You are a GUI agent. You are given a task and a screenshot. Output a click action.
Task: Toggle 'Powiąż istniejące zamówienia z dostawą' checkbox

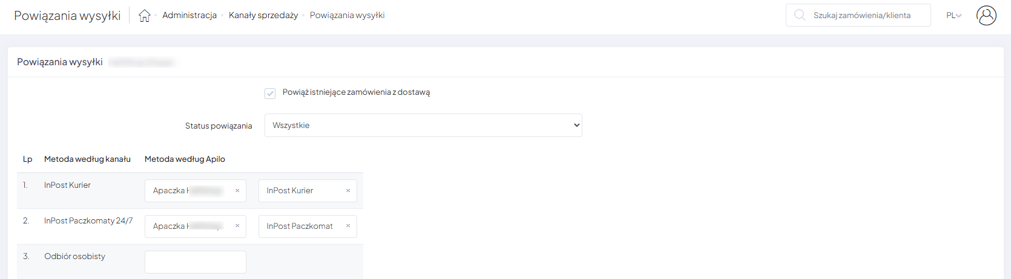pos(270,93)
